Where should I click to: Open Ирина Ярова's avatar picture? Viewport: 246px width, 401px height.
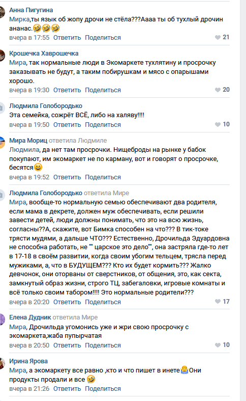[x=2, y=363]
